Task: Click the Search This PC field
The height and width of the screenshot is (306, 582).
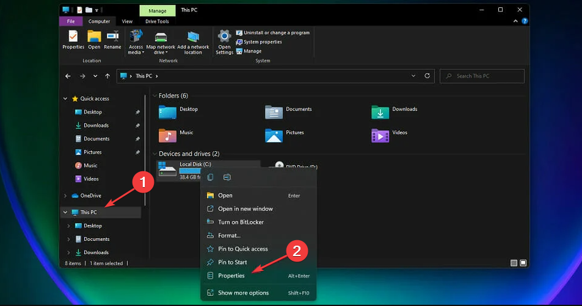Action: click(x=482, y=76)
